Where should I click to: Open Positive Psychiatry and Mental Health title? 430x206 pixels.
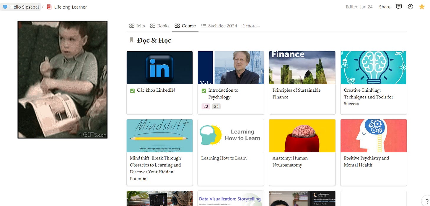[x=366, y=161]
